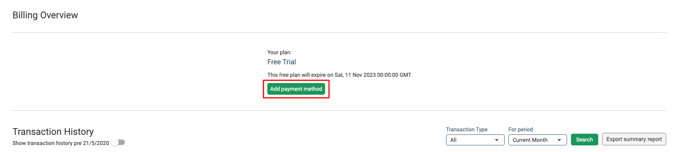Image resolution: width=681 pixels, height=152 pixels.
Task: Click the caret arrow in the All dropdown
Action: click(x=497, y=140)
